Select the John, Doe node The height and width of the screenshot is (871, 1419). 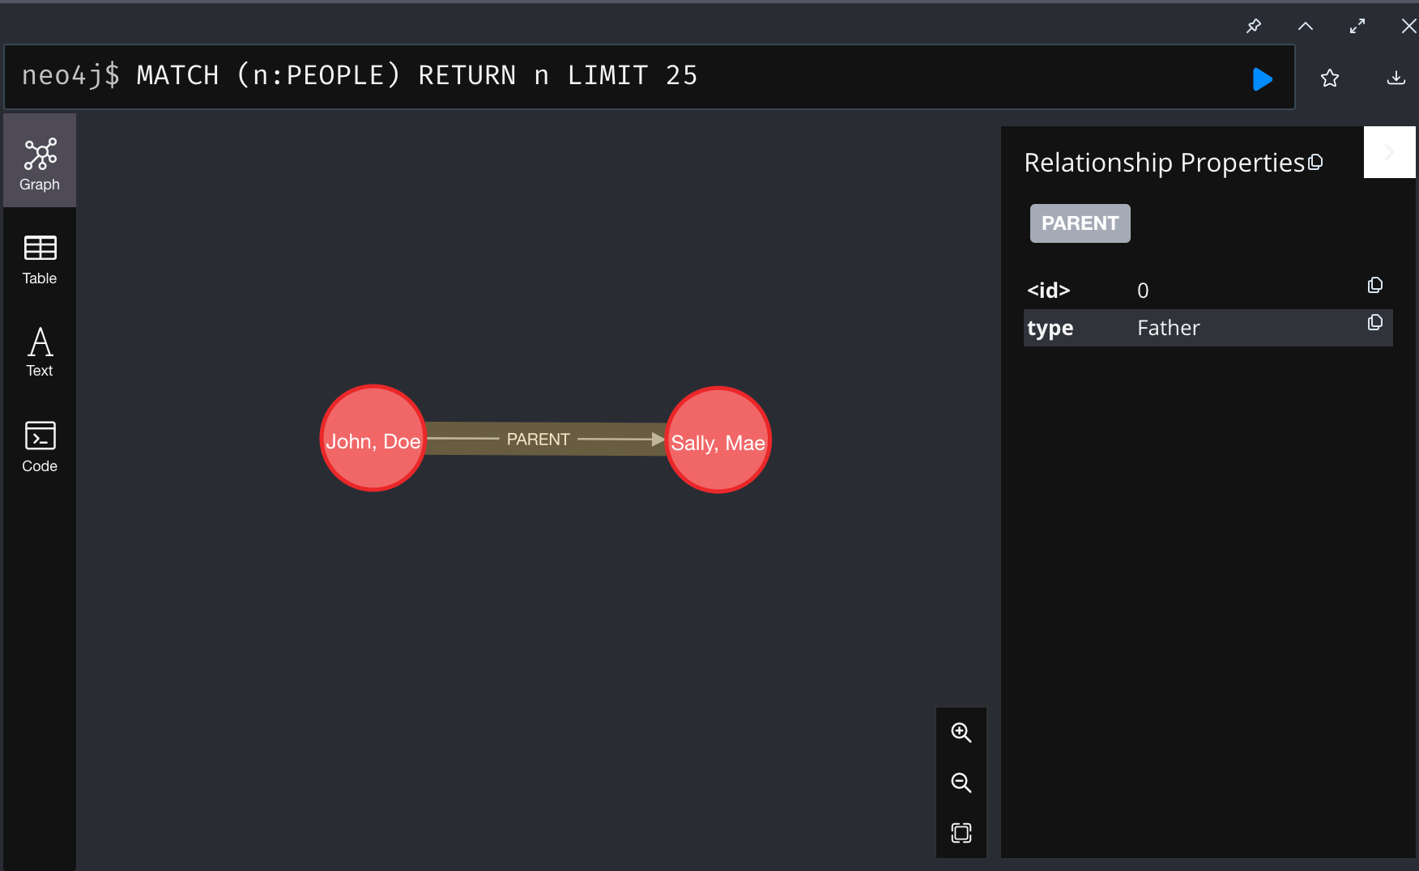click(x=373, y=438)
